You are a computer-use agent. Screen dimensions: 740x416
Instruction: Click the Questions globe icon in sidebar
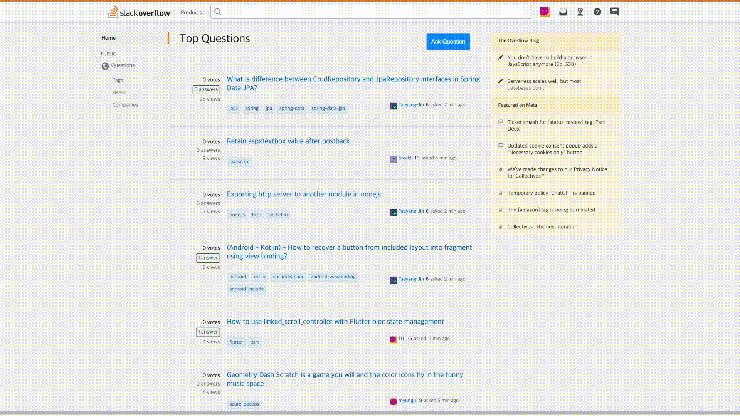(x=105, y=66)
